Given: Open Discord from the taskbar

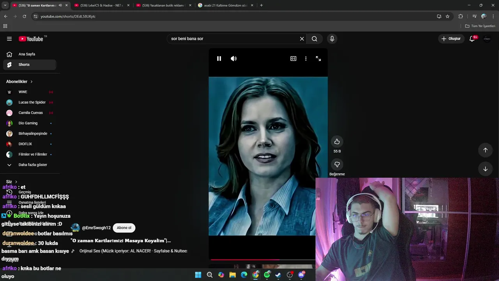Looking at the screenshot, I should click(301, 275).
